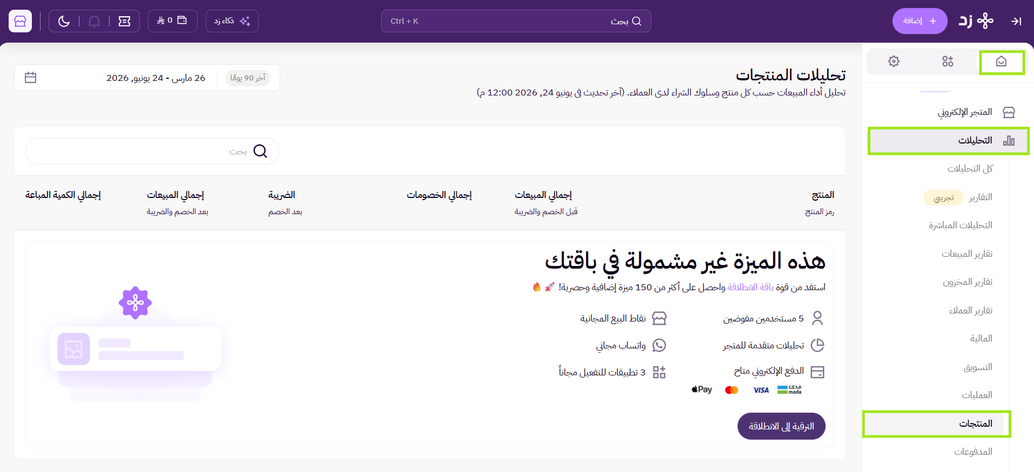Click bar chart icon beside التحليلات
Viewport: 1034px width, 472px height.
(x=1009, y=141)
